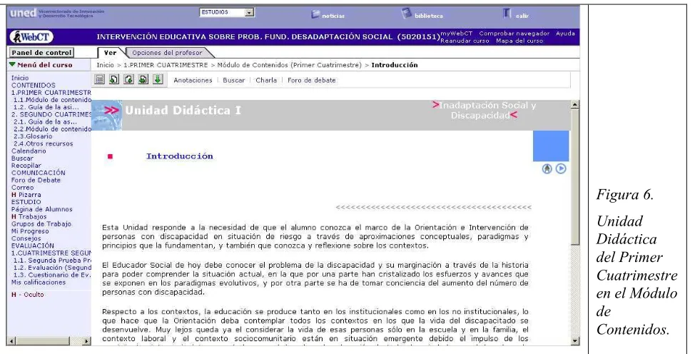Viewport: 695px width, 354px height.
Task: Click 1.PRIMER CUATRIMESTRE in breadcrumb
Action: coord(166,65)
